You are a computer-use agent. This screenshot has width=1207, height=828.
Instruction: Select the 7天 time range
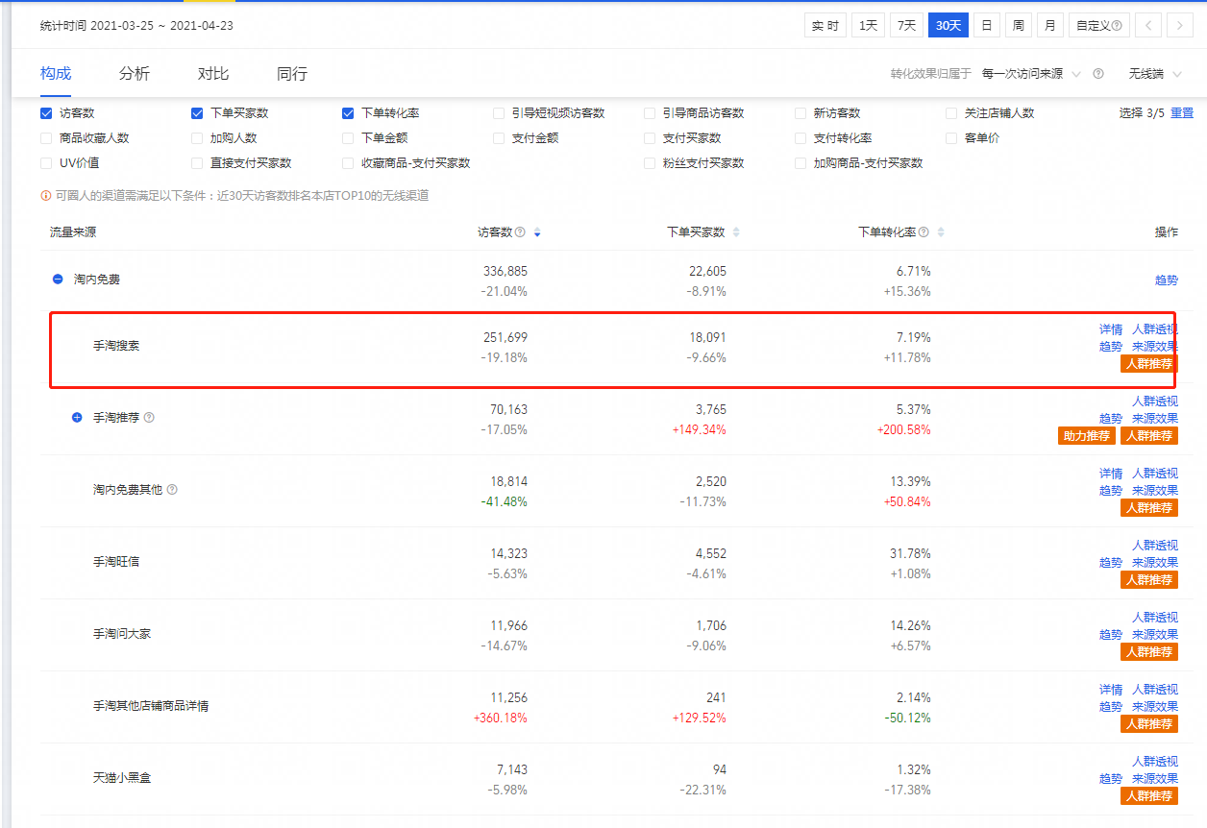click(x=907, y=26)
